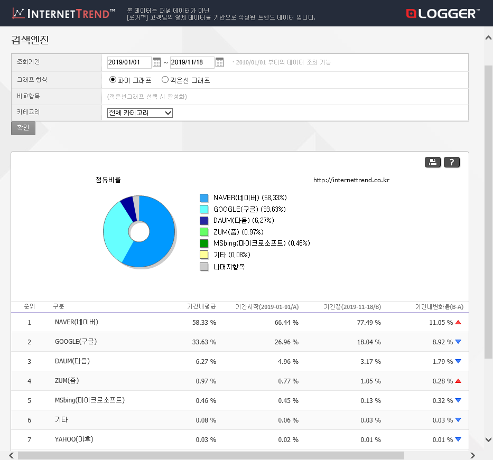Click the LOGGER logo

click(x=443, y=14)
